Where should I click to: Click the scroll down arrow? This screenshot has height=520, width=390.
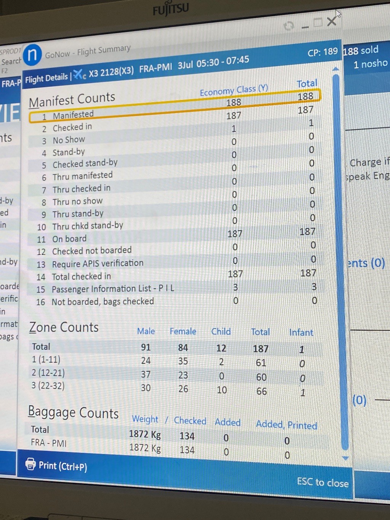click(345, 458)
